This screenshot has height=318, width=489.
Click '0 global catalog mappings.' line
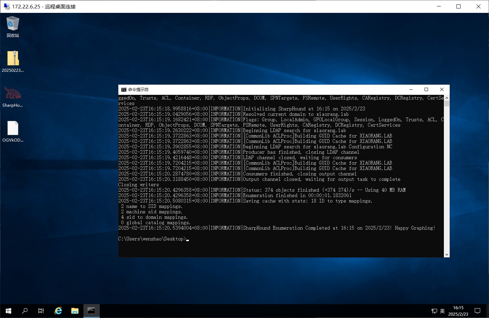(156, 222)
